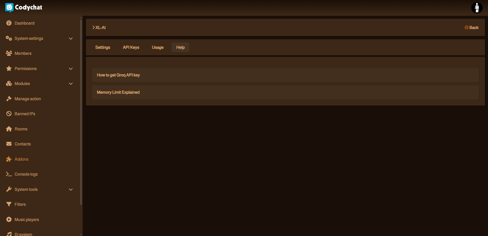Click the Manage action gavel icon
This screenshot has width=488, height=236.
(x=9, y=99)
